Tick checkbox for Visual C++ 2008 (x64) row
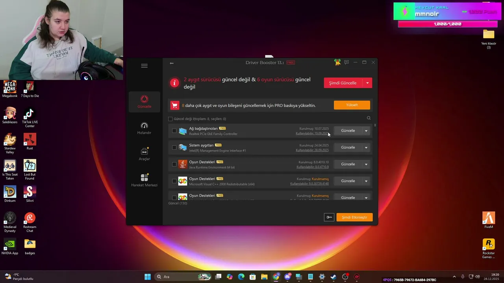This screenshot has width=504, height=283. click(x=174, y=181)
